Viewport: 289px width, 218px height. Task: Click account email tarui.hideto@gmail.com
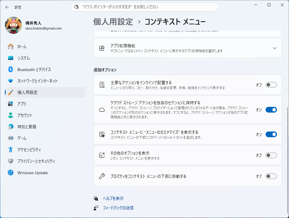coord(43,28)
